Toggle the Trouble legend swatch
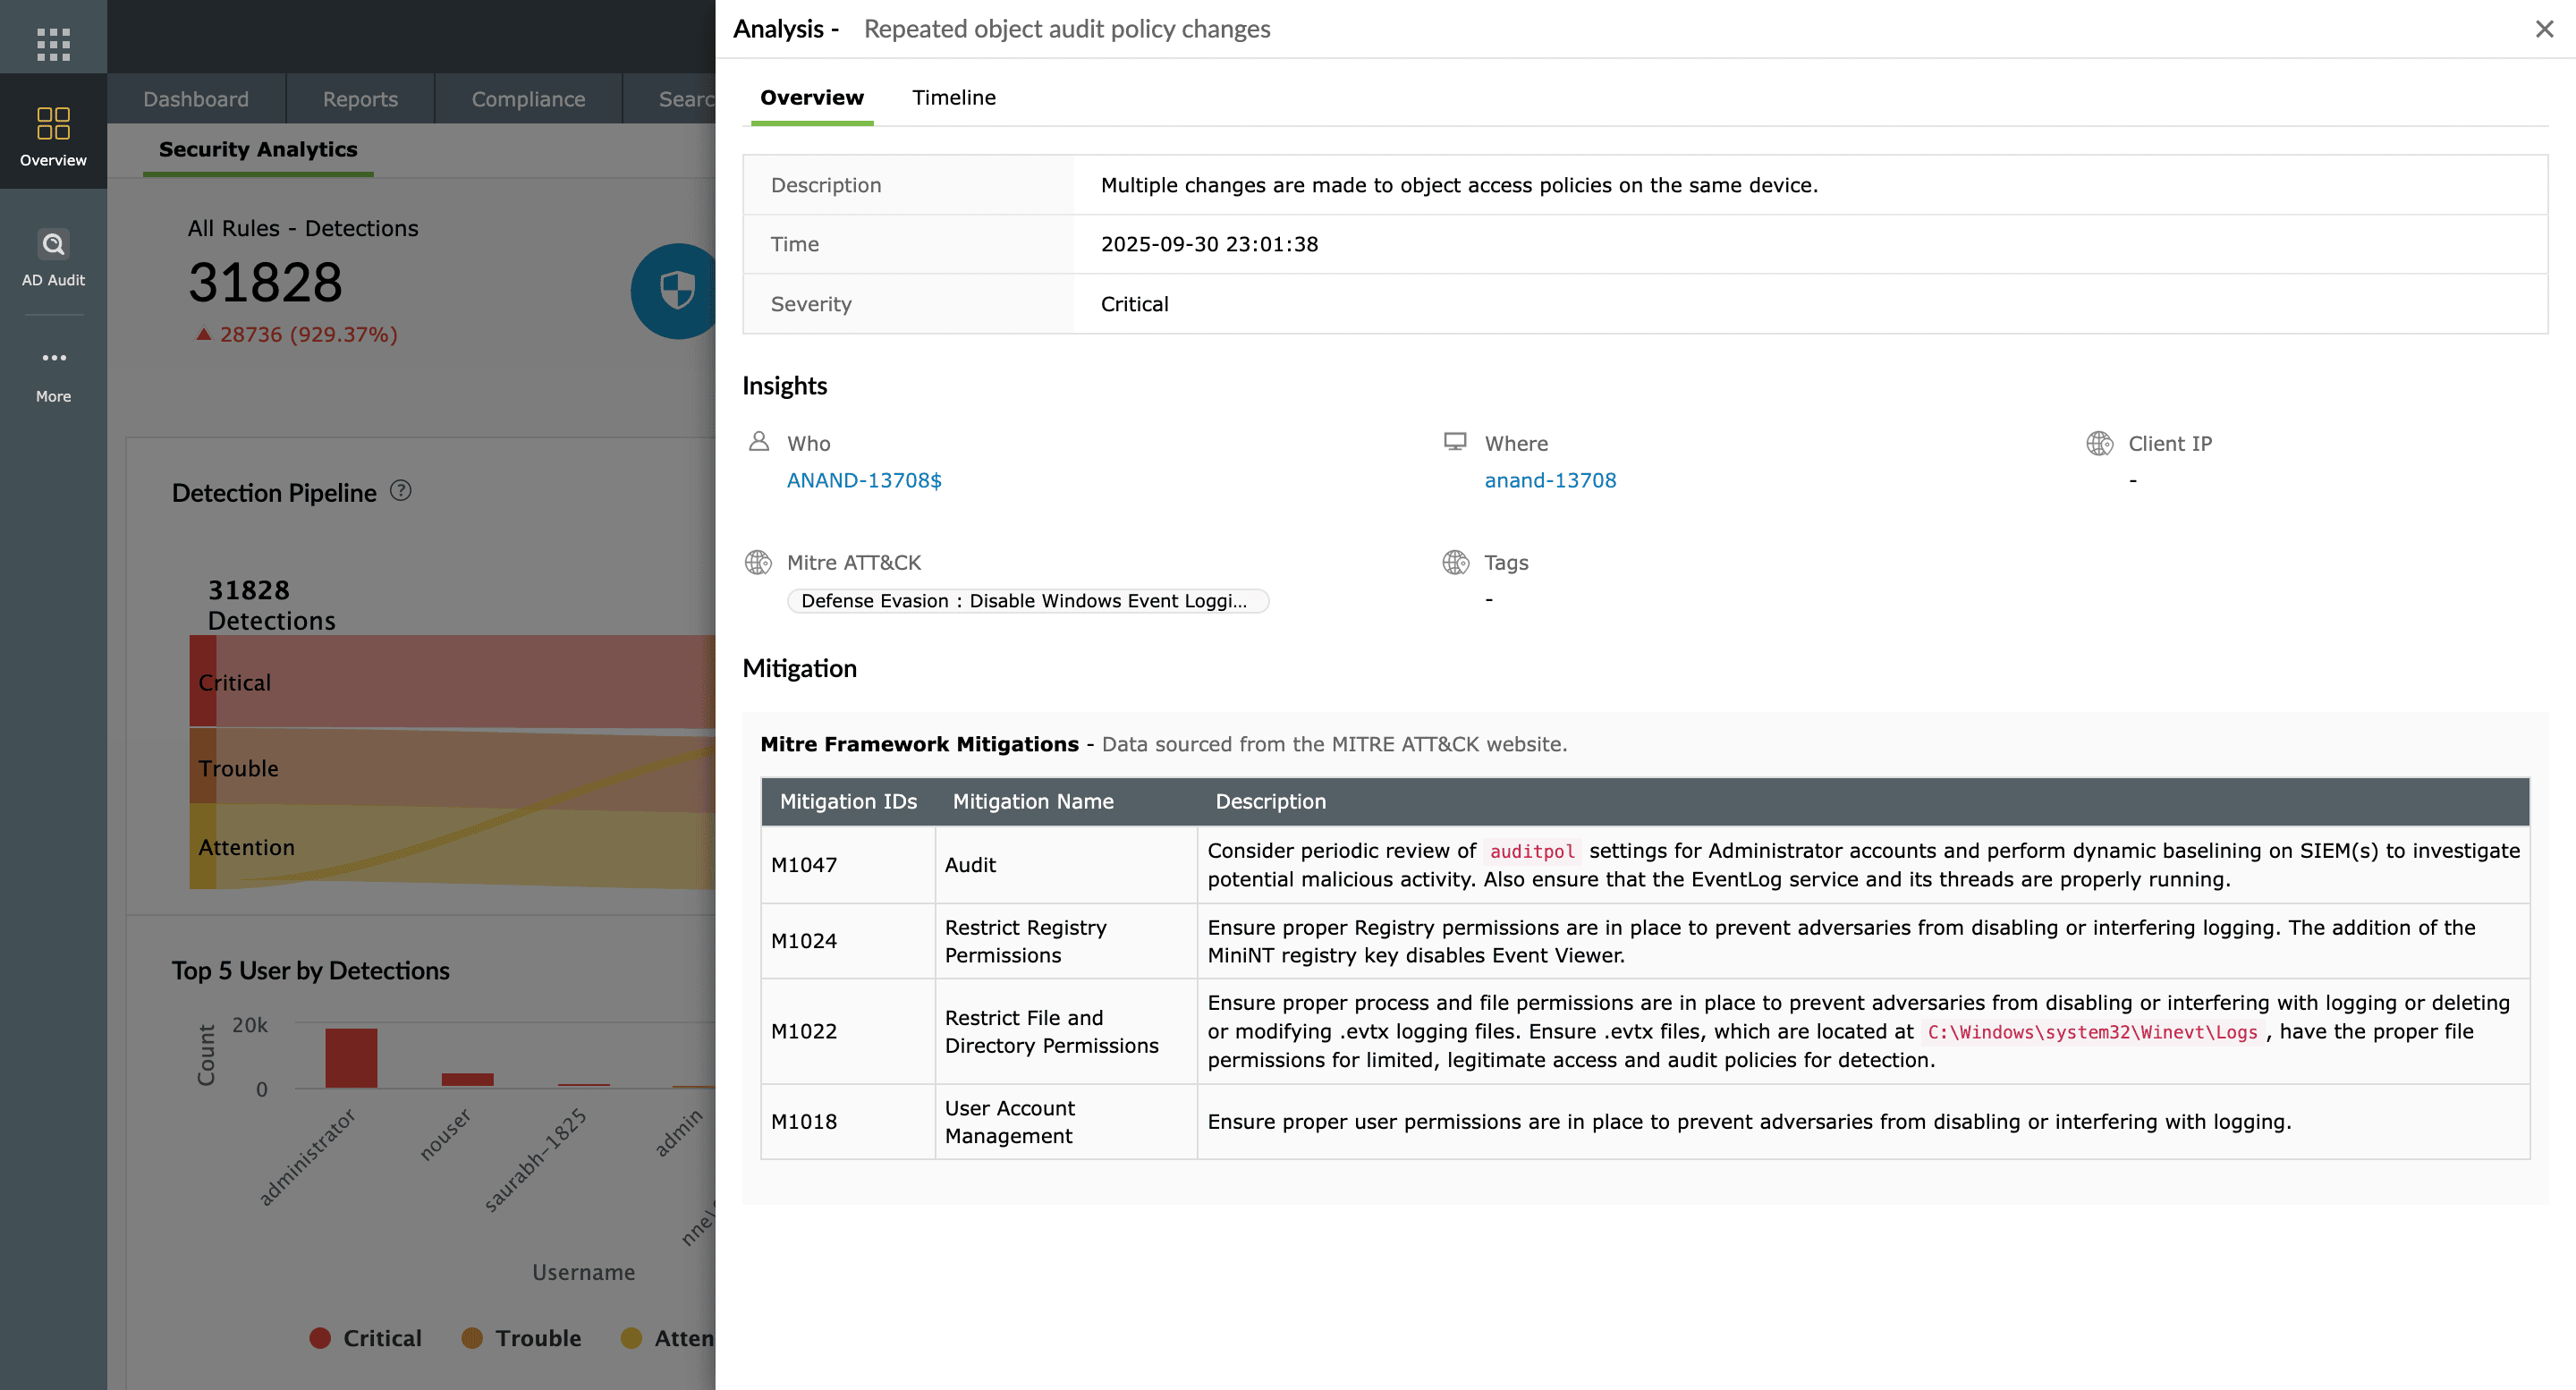Viewport: 2576px width, 1390px height. (472, 1338)
